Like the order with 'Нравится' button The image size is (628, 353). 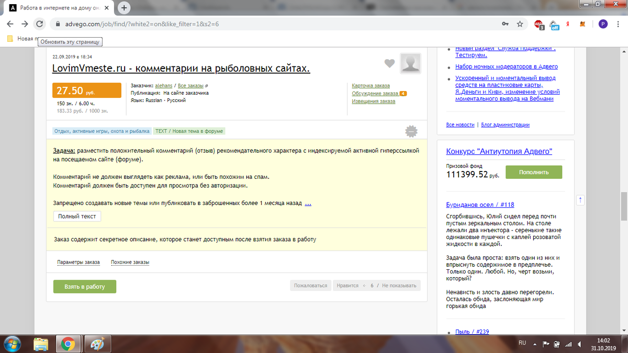point(348,286)
